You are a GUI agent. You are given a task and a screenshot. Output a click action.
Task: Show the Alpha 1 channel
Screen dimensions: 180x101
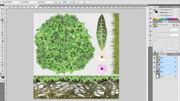154,76
